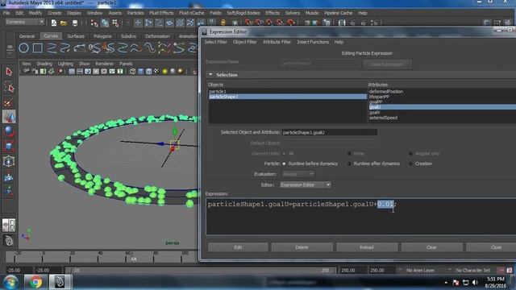Create a new scene from the toolbar
Screen dimensions: 516x290
[54, 23]
